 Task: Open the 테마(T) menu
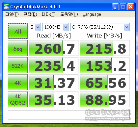[x=49, y=14]
